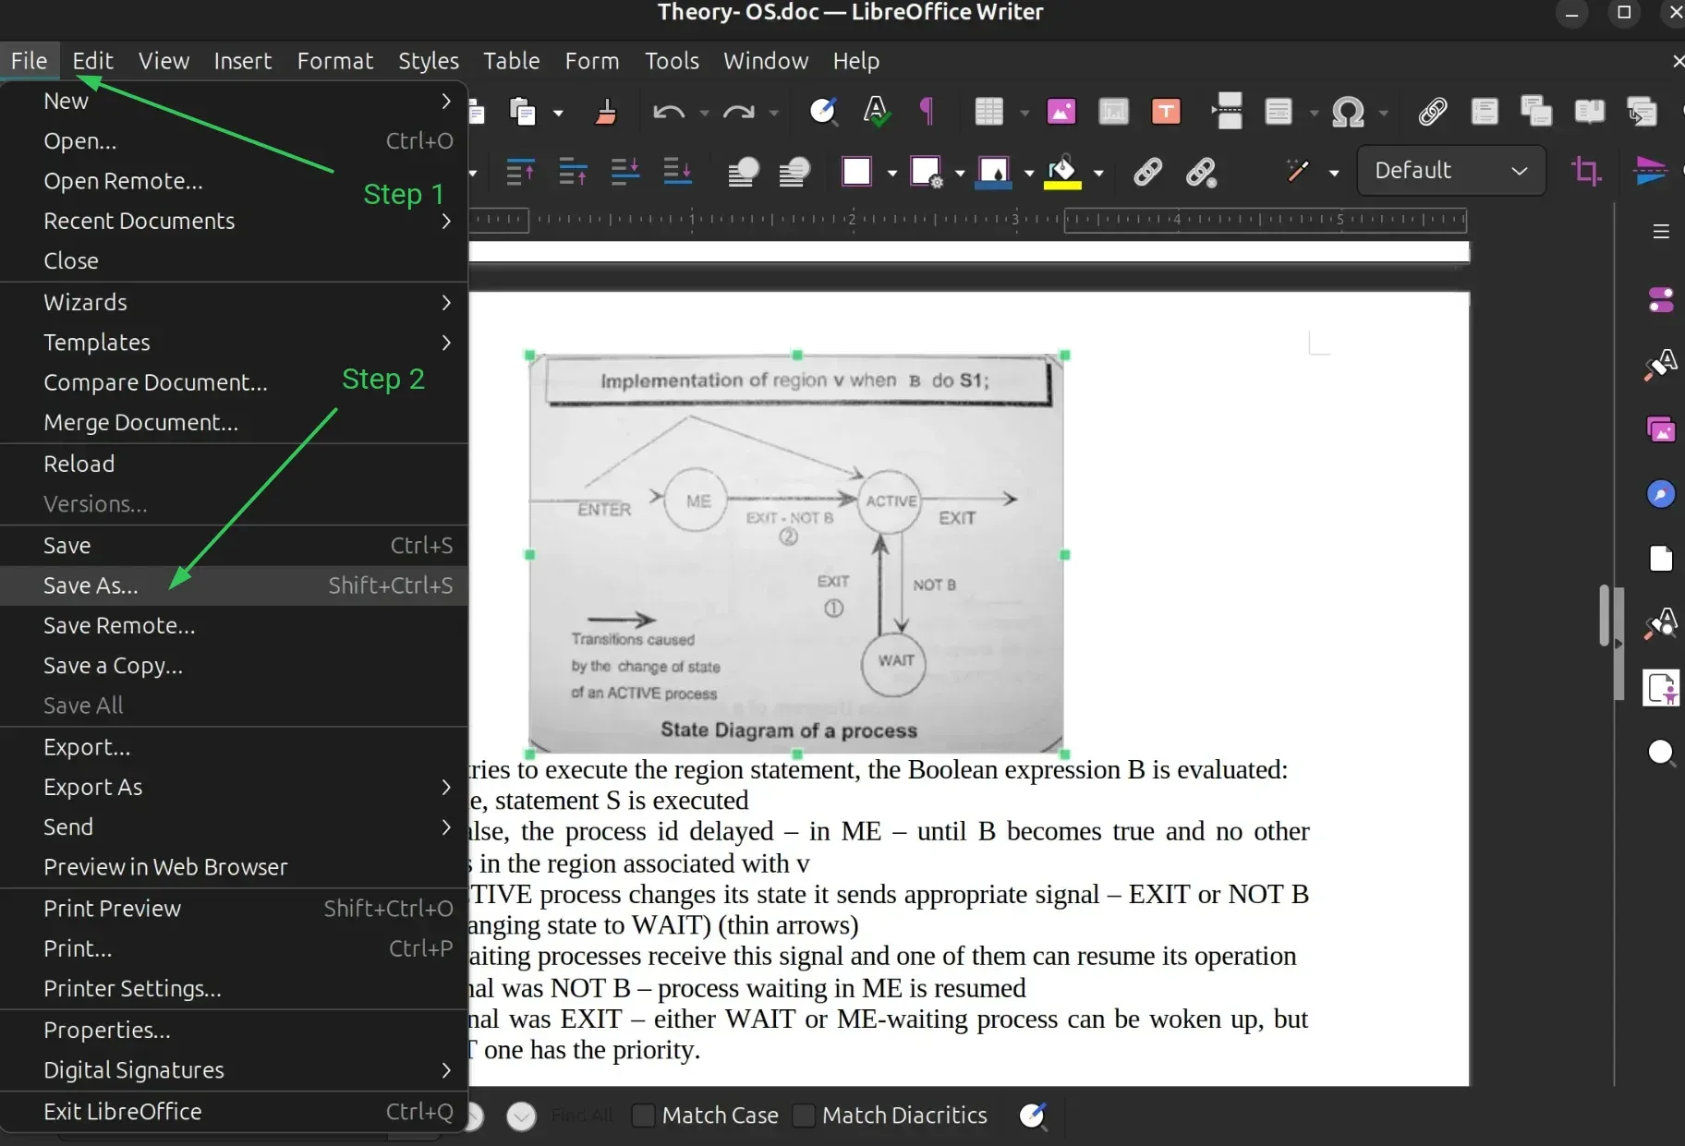This screenshot has height=1146, width=1685.
Task: Expand the Paste options arrow
Action: tap(558, 113)
